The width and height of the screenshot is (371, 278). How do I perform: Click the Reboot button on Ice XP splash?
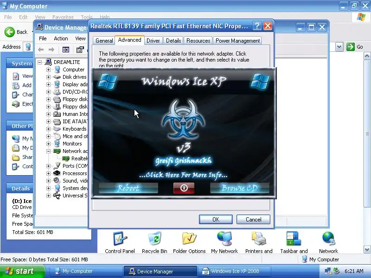click(128, 188)
